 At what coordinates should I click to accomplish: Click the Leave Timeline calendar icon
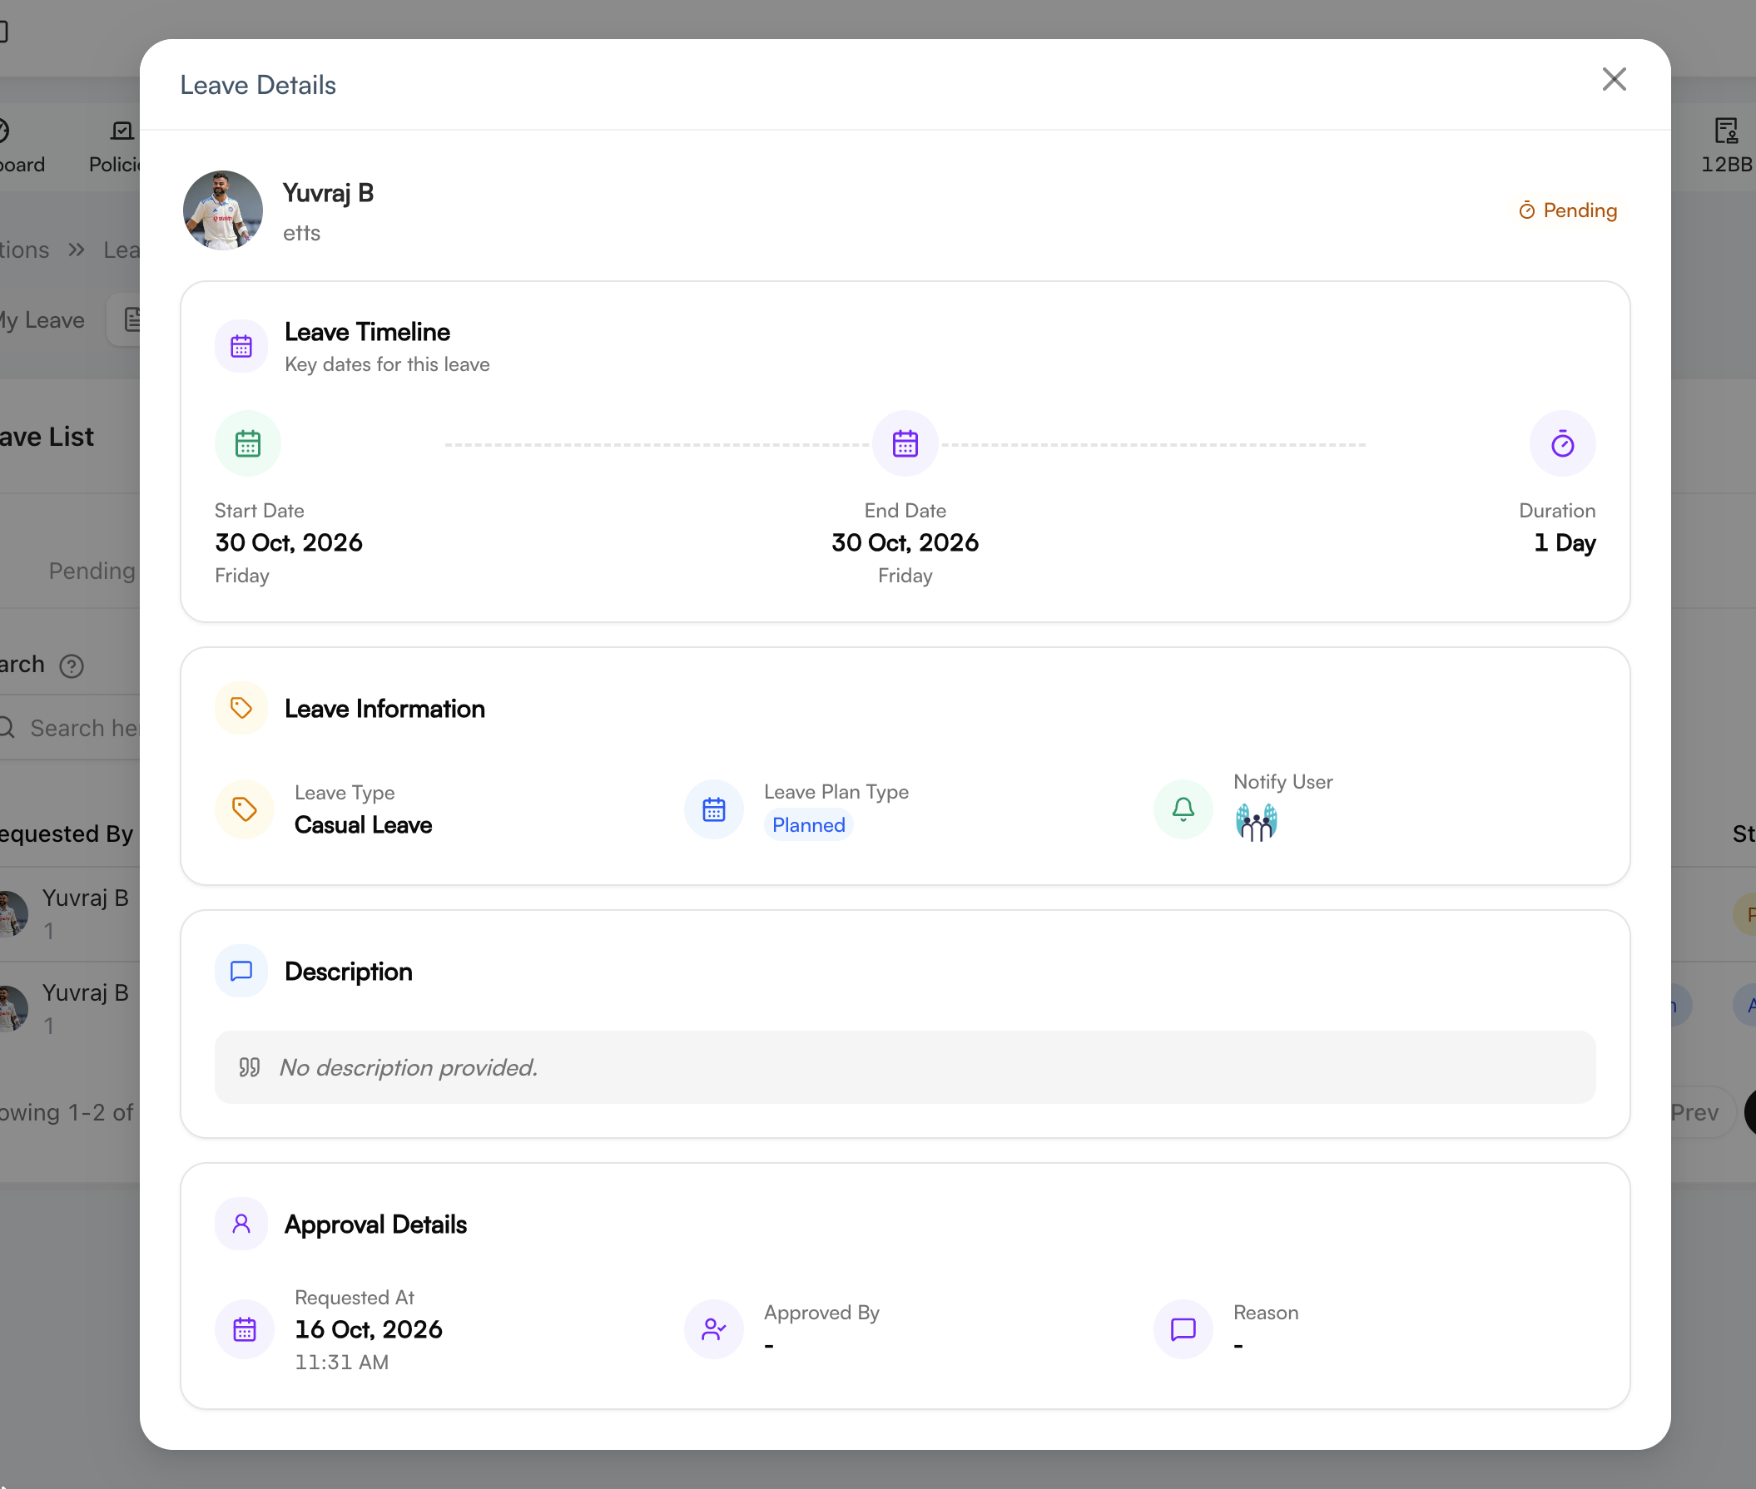[241, 346]
